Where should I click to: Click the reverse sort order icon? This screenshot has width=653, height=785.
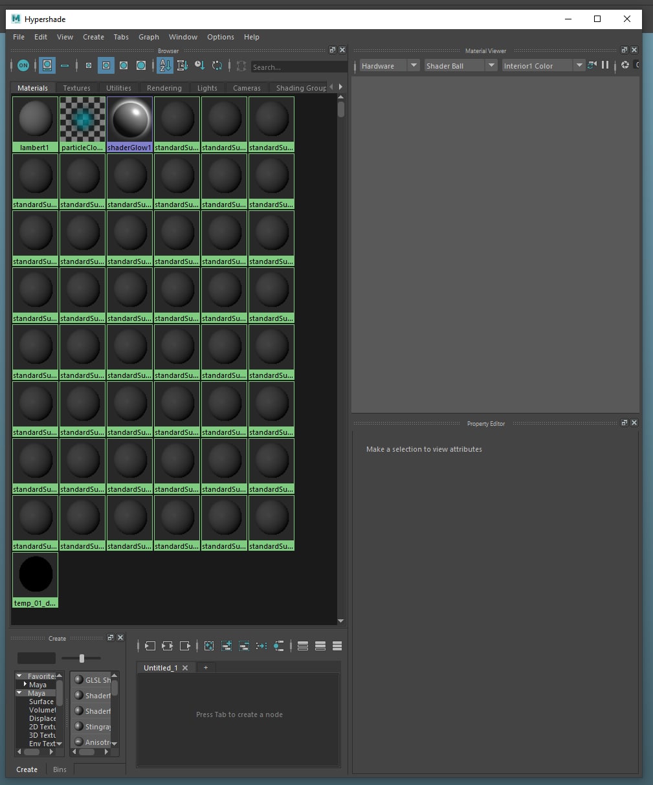(x=217, y=65)
